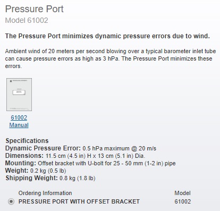Click the paragraph about ambient wind errors
220x211 pixels.
click(111, 58)
